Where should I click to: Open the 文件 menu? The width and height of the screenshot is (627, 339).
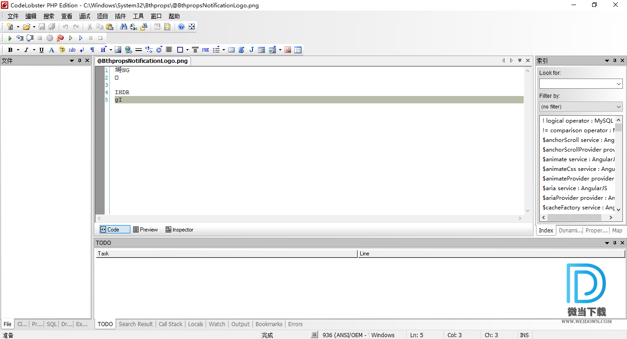pyautogui.click(x=13, y=16)
